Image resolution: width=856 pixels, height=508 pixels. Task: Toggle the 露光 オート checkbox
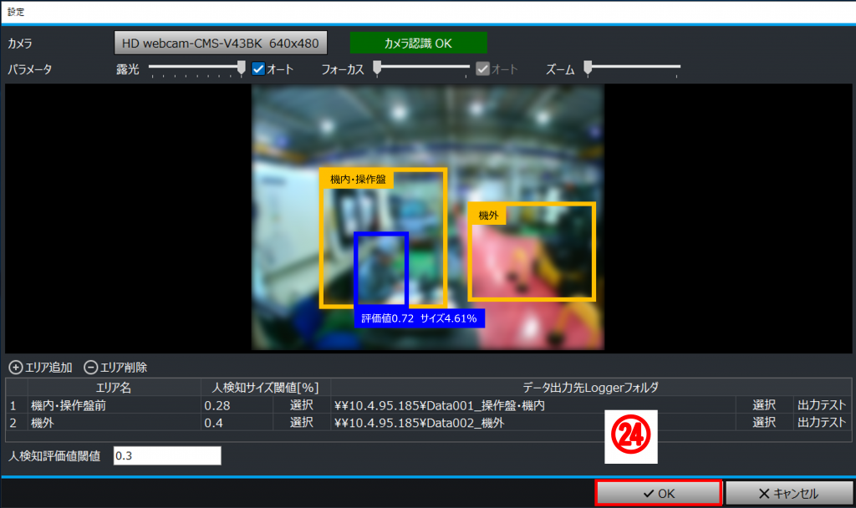click(258, 69)
